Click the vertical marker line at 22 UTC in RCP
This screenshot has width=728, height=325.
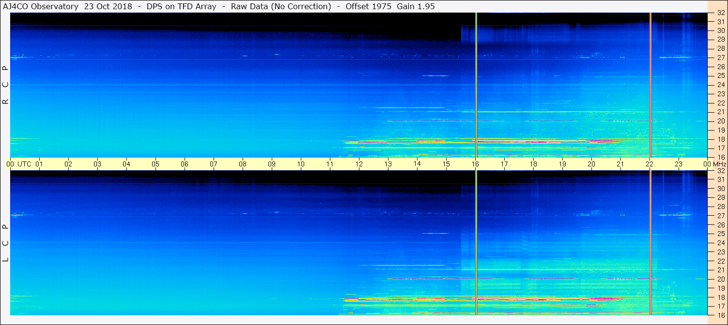(x=651, y=85)
